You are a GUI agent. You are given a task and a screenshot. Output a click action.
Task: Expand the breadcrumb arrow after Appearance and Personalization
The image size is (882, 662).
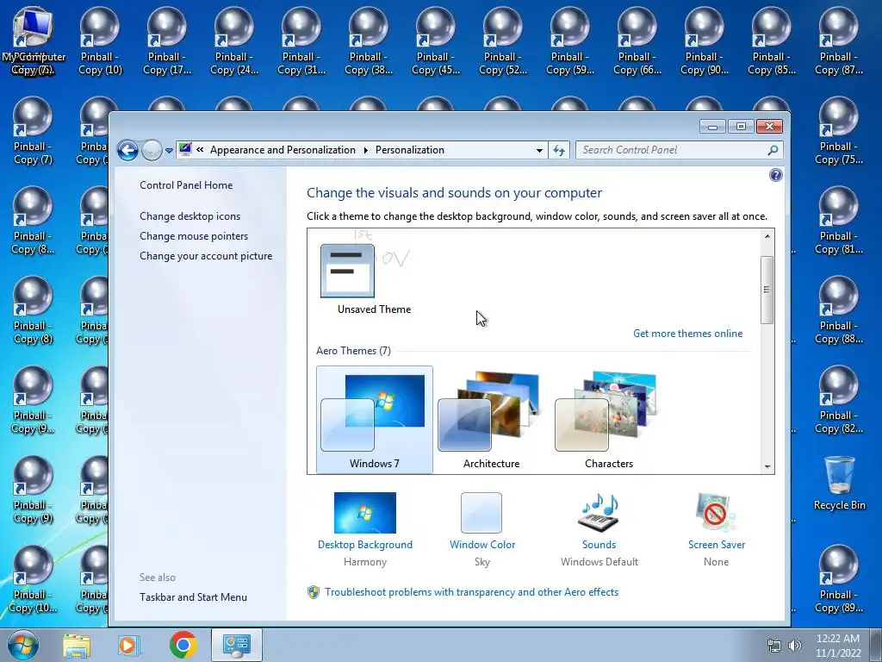coord(365,150)
